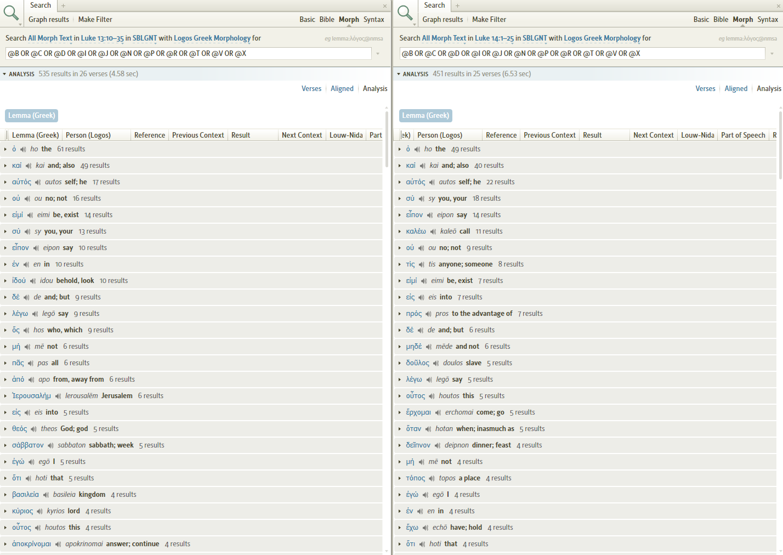Sort by Part of Speech column in right panel

(x=743, y=135)
